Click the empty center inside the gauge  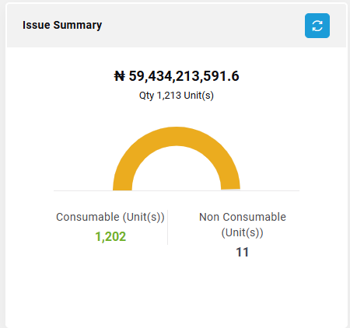click(177, 171)
